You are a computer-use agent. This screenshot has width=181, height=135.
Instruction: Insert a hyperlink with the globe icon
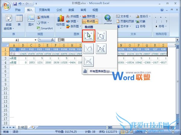point(108,18)
